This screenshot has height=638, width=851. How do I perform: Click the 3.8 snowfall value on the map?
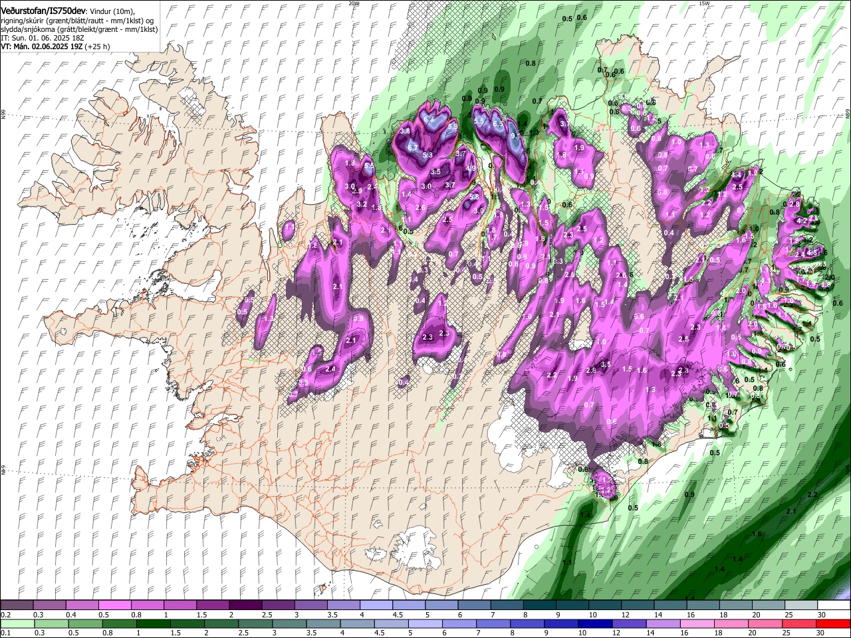(405, 131)
